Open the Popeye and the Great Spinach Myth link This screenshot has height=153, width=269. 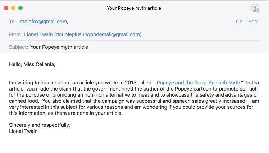[x=198, y=83]
